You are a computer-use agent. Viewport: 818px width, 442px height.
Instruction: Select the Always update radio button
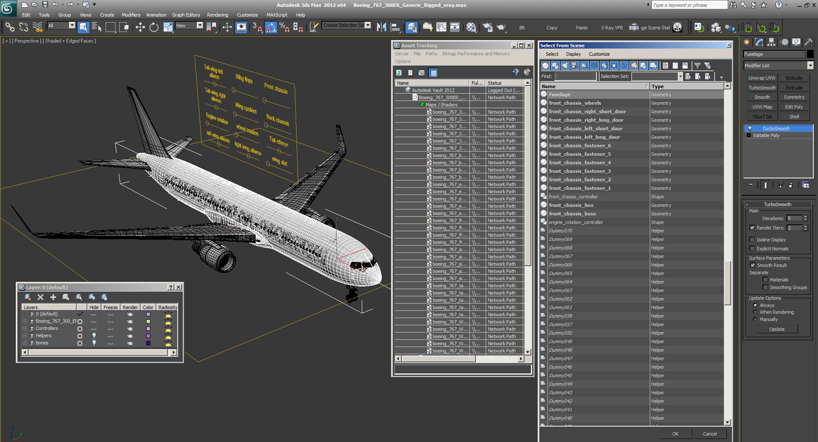pos(755,305)
